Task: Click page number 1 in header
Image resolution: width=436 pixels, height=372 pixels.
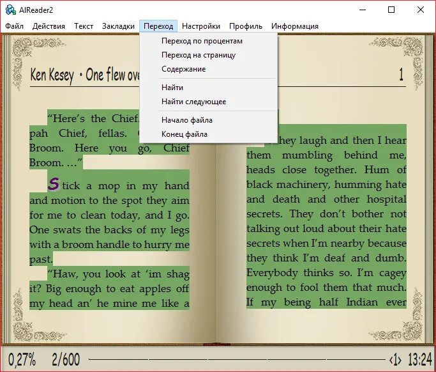Action: click(x=401, y=74)
